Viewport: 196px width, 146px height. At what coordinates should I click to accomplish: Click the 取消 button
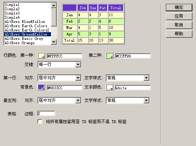pos(179,25)
